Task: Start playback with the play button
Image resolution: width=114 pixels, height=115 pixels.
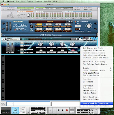Action: [x=63, y=110]
